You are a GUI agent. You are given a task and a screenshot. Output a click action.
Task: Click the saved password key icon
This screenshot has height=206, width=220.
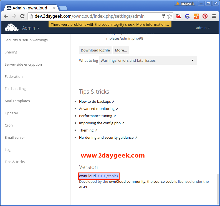click(x=163, y=16)
